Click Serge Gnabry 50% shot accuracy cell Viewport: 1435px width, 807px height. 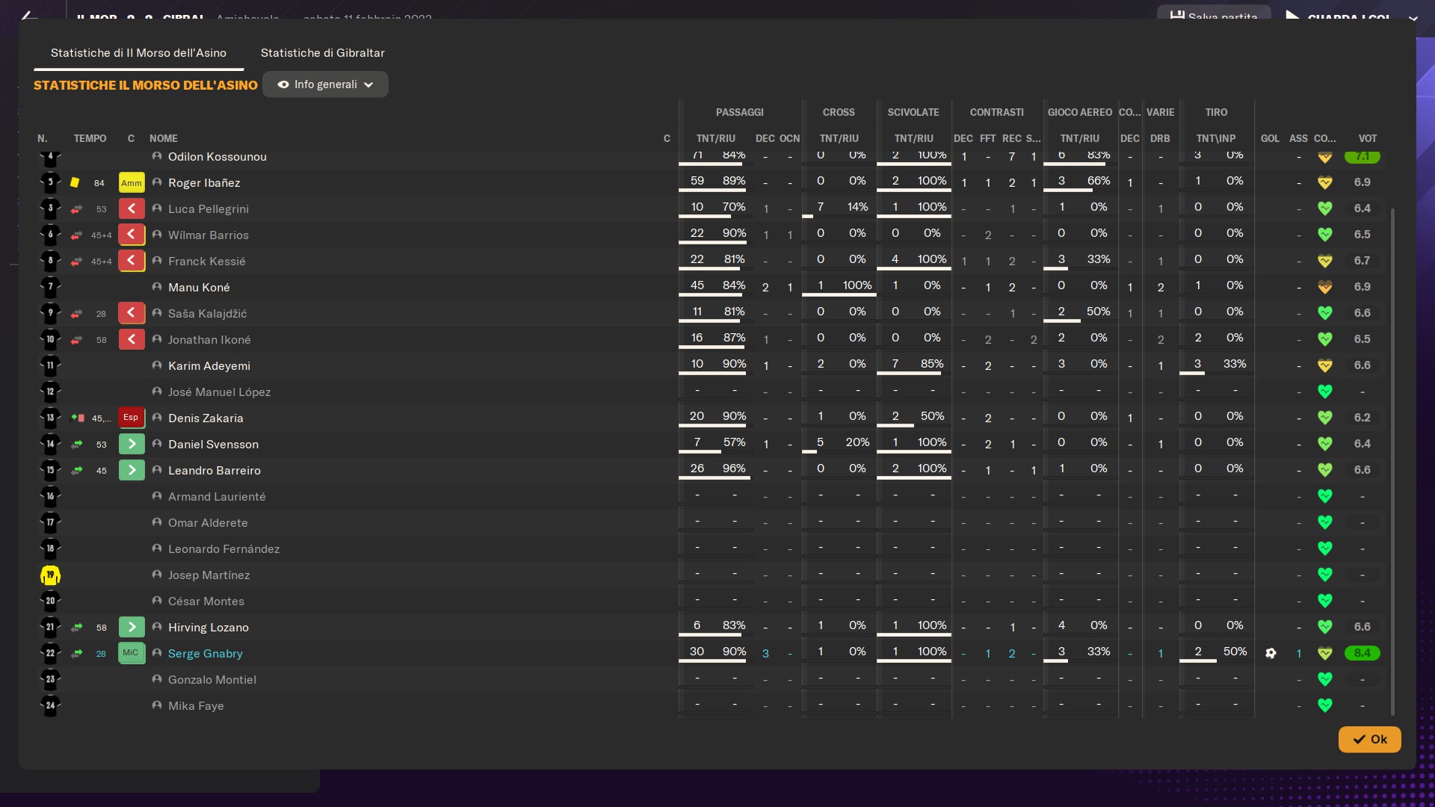click(x=1235, y=652)
